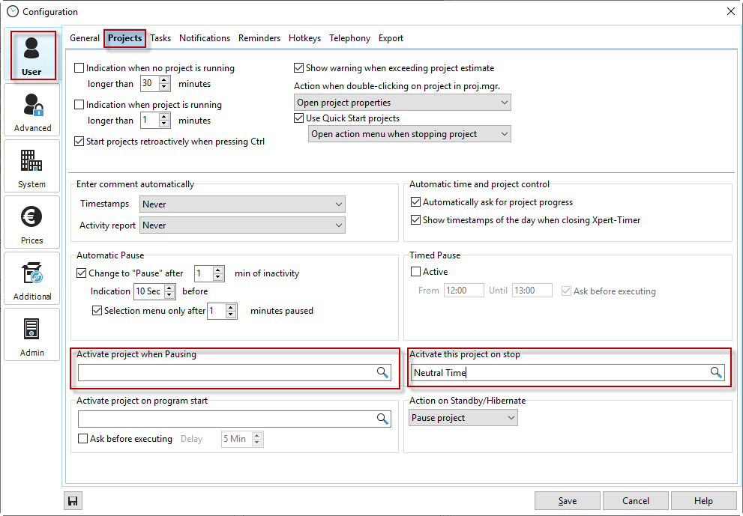Click the Cancel button

point(636,501)
